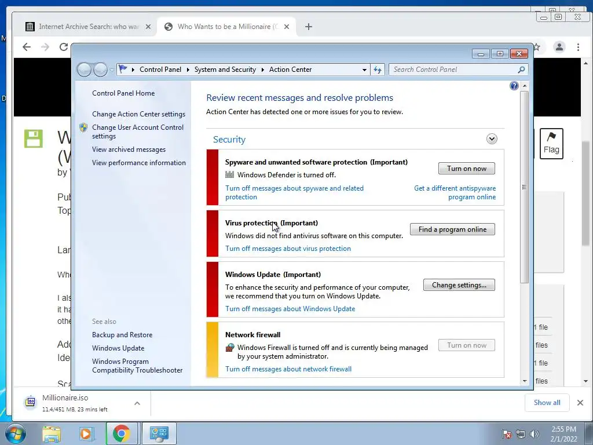This screenshot has height=445, width=593.
Task: Click the Search Control Panel field
Action: click(x=459, y=70)
